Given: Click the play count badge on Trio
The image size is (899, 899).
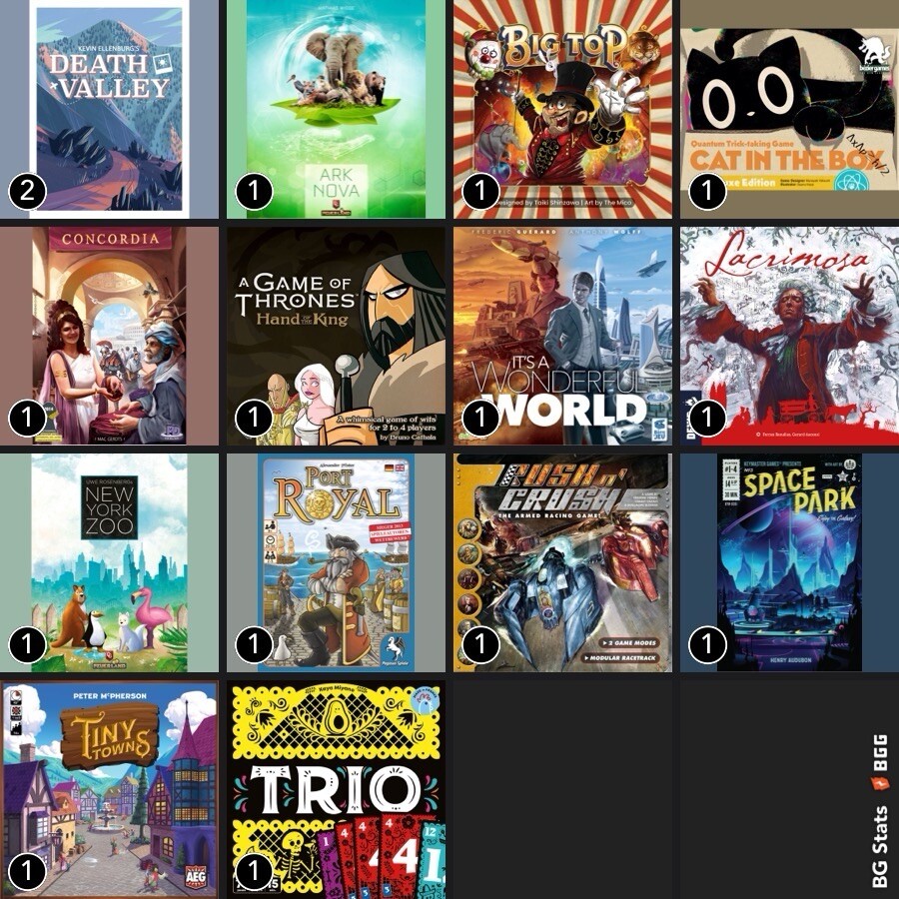Looking at the screenshot, I should coord(254,872).
